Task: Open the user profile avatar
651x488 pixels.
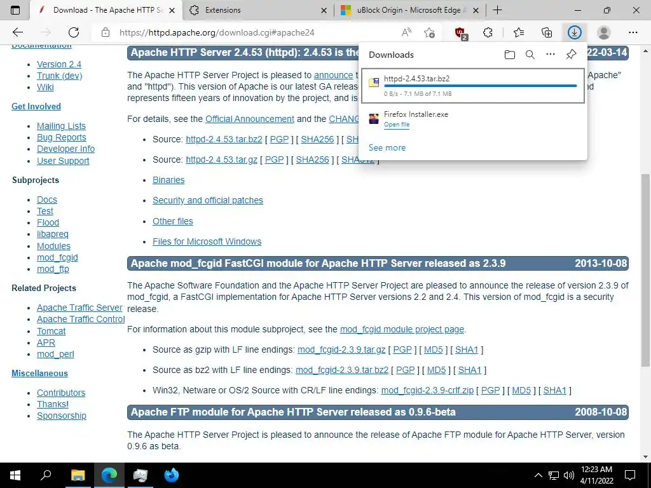Action: [604, 32]
